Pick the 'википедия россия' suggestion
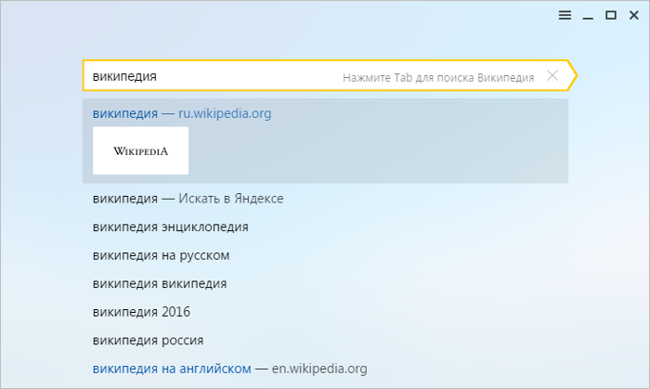Screen dimensions: 650x389 pos(148,341)
